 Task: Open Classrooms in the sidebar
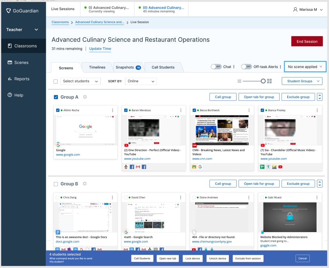(23, 46)
